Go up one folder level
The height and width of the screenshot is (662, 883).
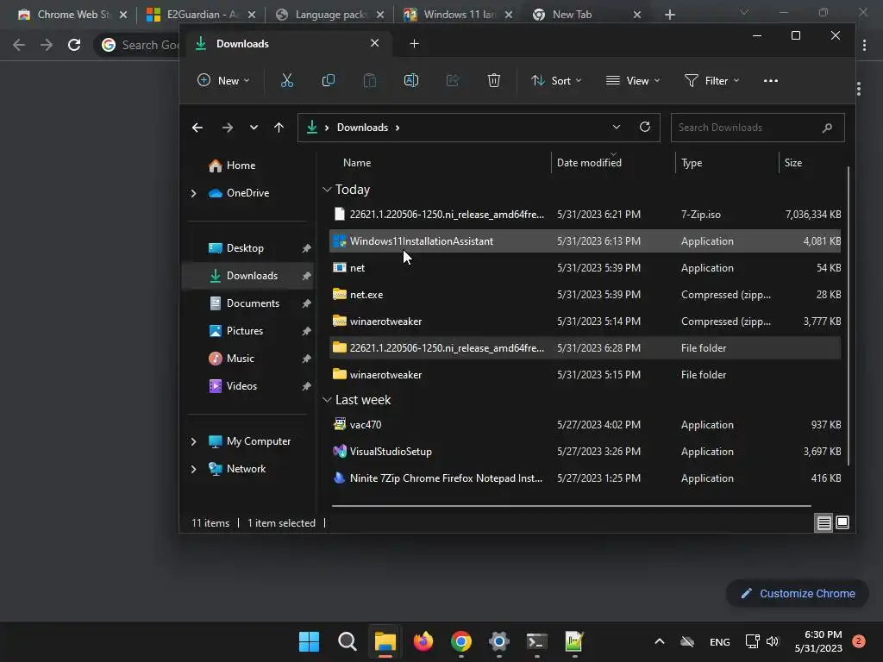(279, 128)
